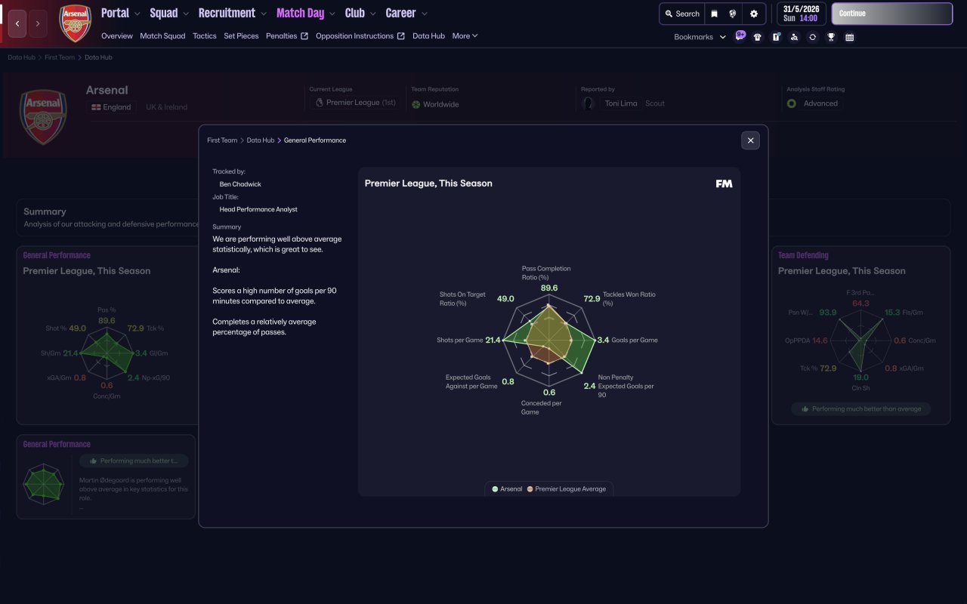Click the external-link icon beside Opposition Instructions
The width and height of the screenshot is (967, 604).
click(x=401, y=36)
